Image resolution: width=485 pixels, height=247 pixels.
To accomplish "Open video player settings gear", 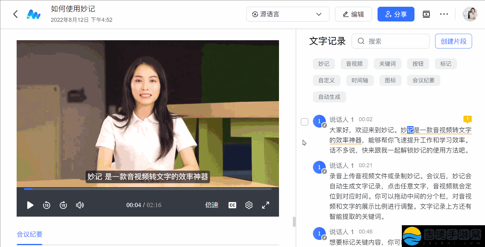I will [249, 205].
